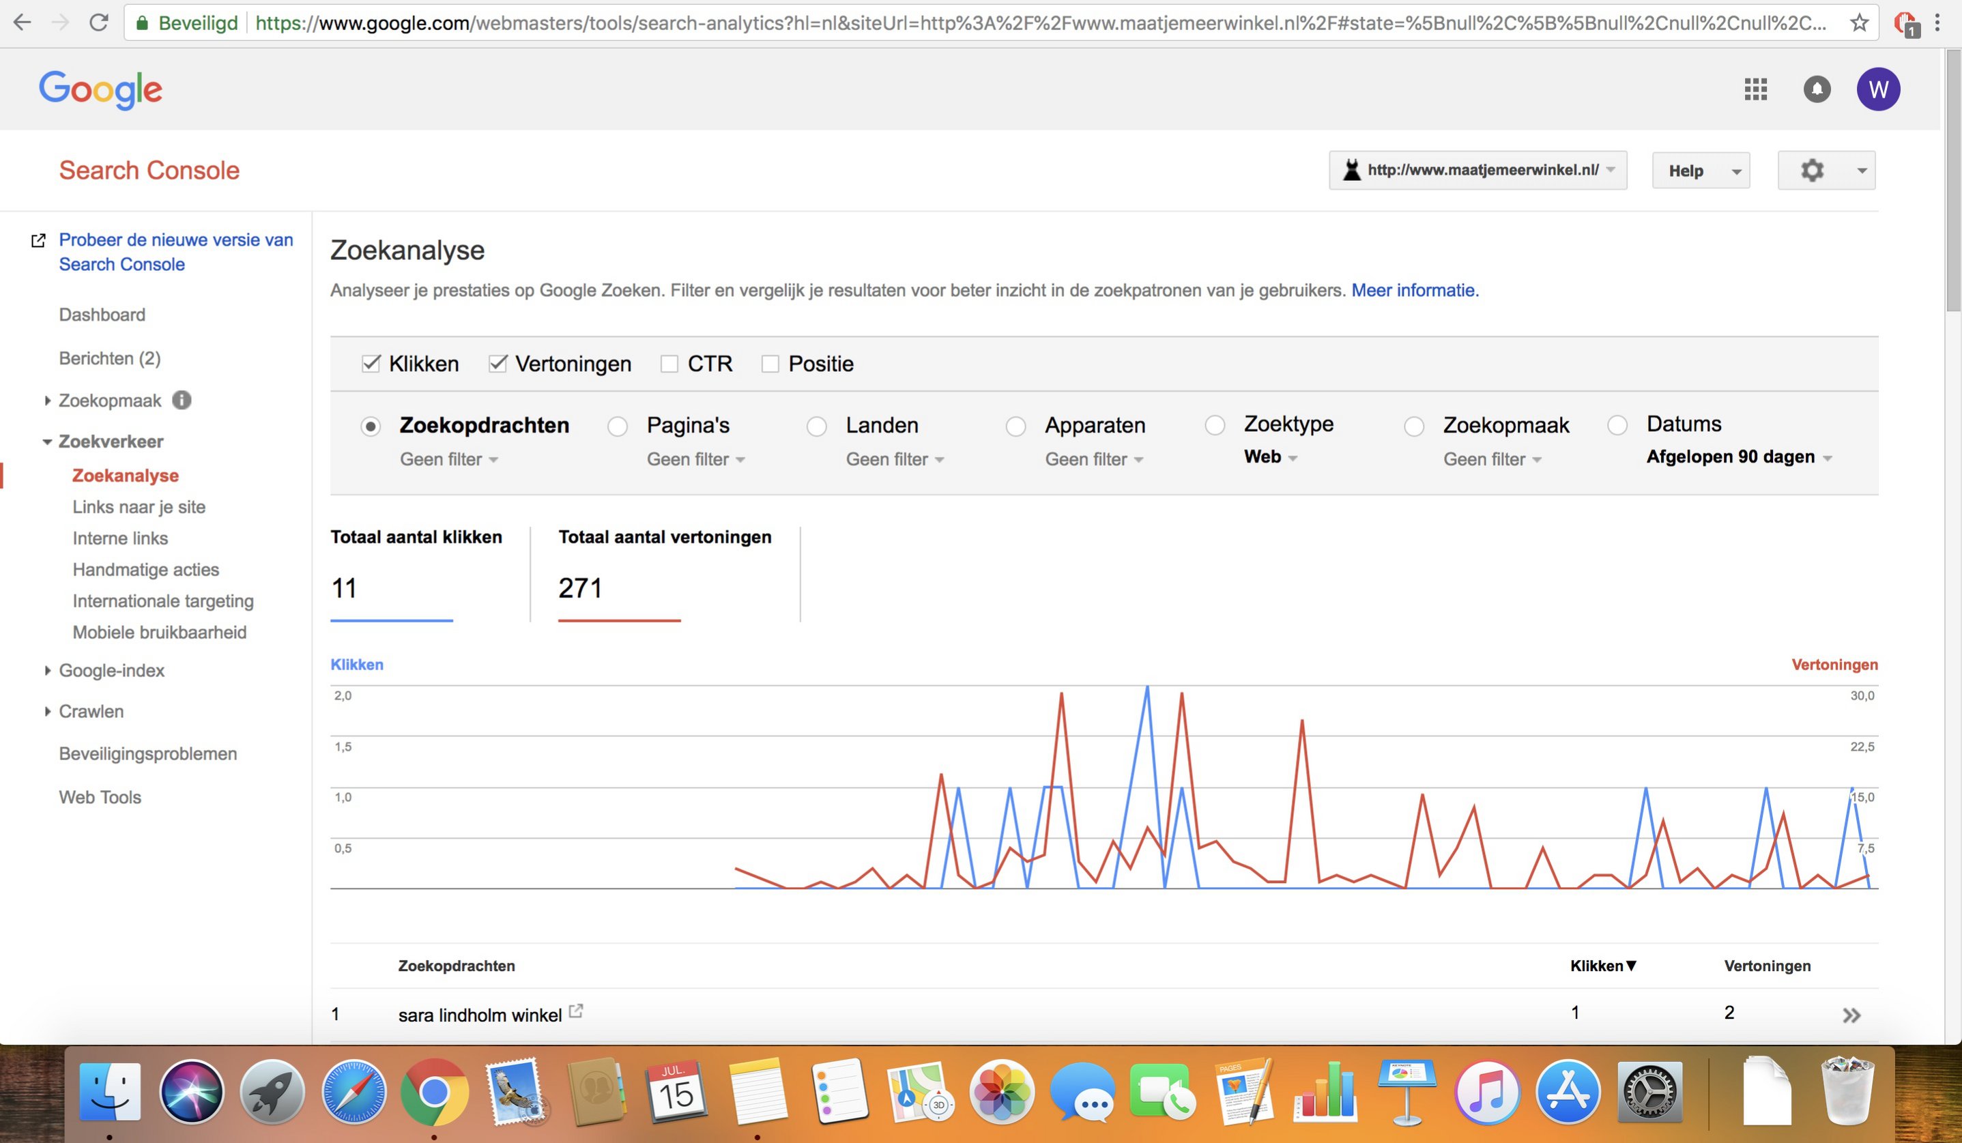Open Berichten (2) in sidebar
Screen dimensions: 1962x1143
click(110, 358)
